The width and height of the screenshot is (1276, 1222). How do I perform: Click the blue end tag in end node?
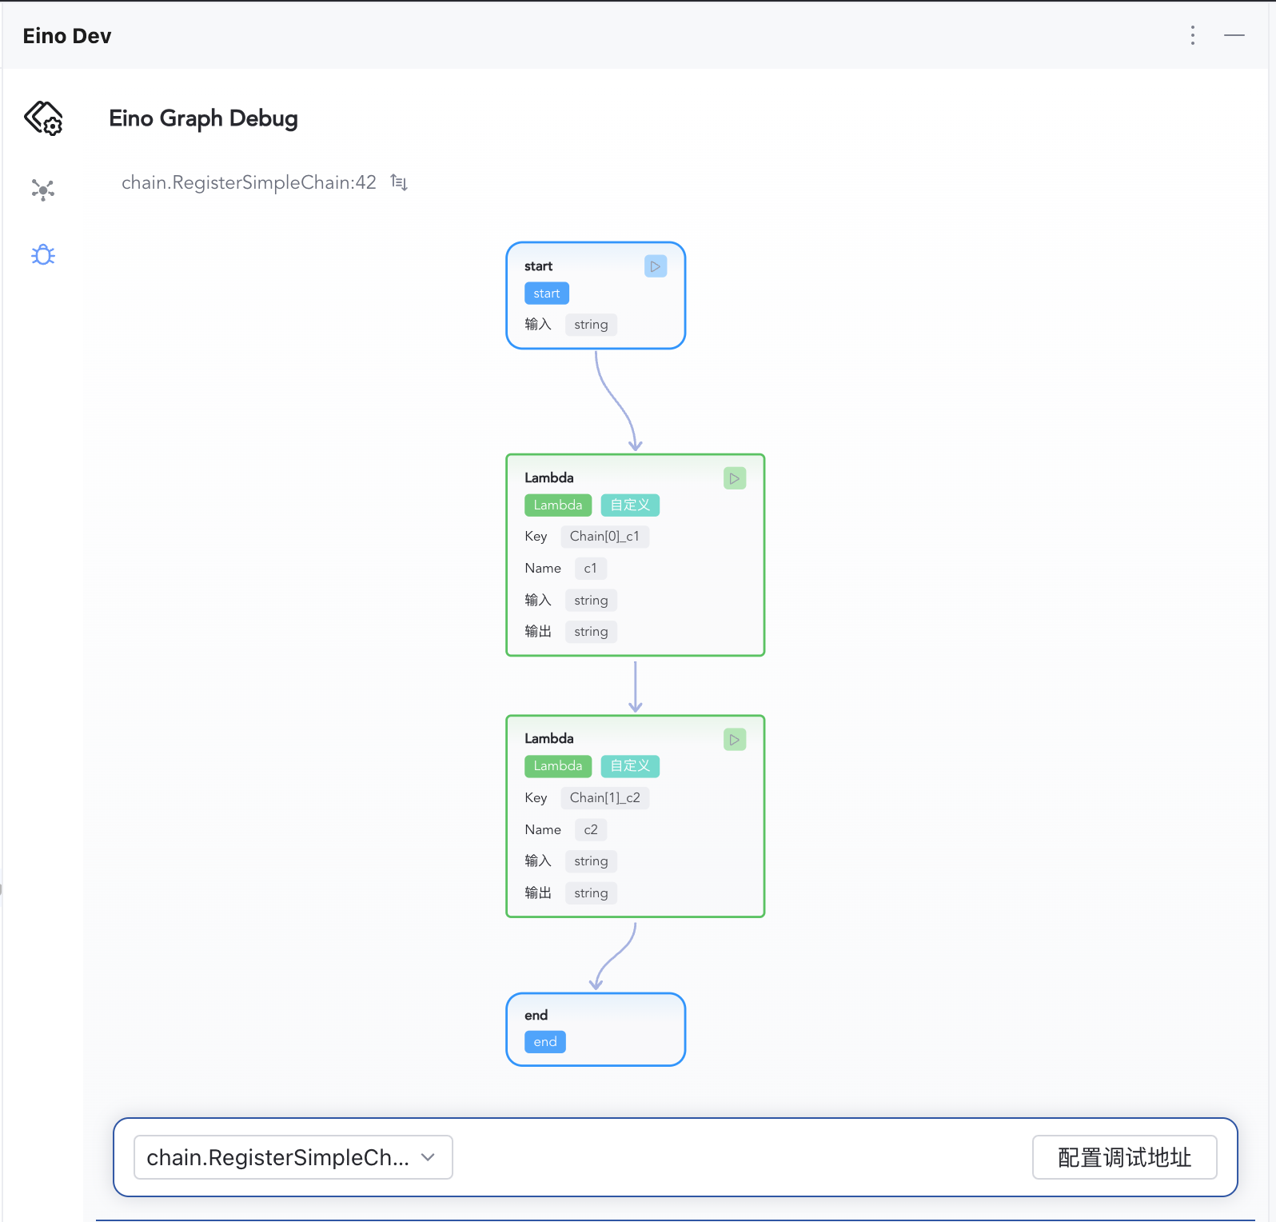click(x=544, y=1042)
